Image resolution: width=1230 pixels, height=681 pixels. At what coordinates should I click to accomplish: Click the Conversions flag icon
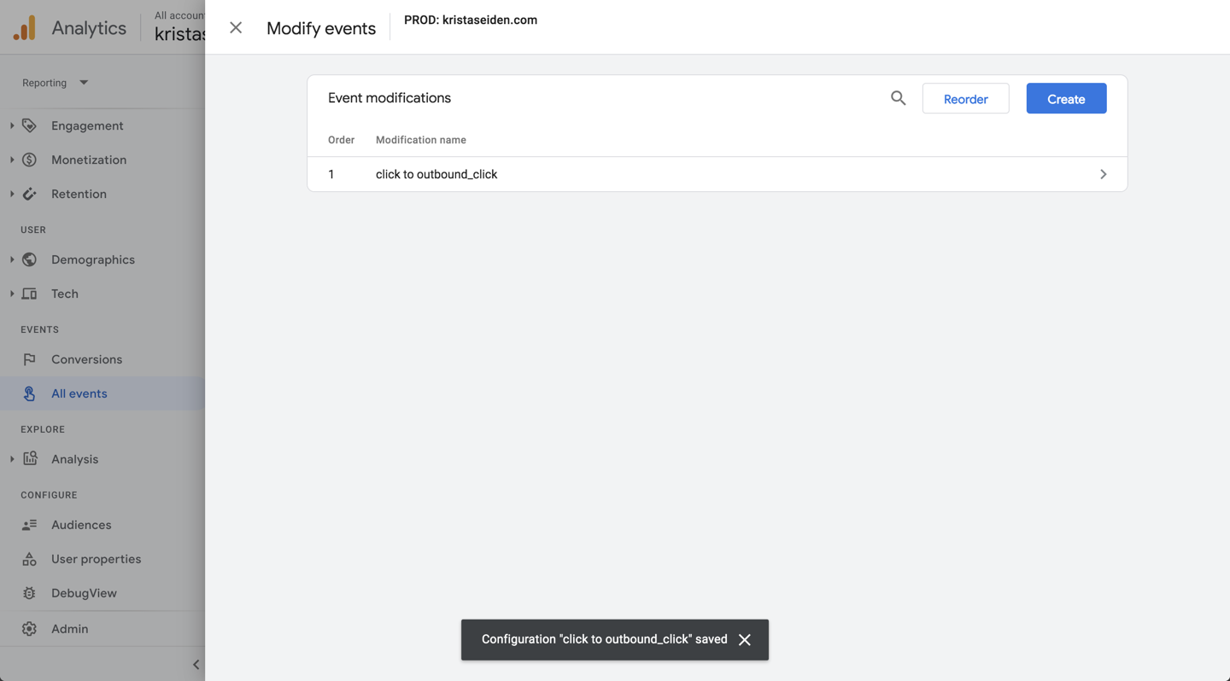point(30,359)
